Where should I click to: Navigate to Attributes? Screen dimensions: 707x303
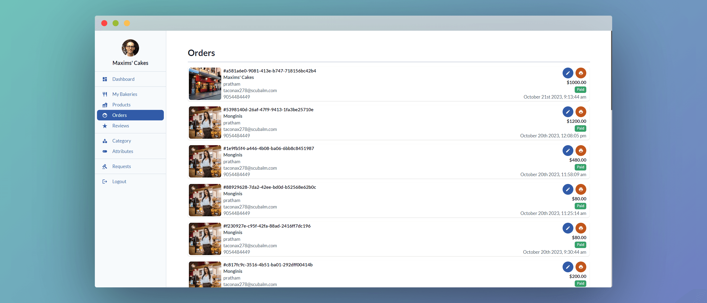point(122,151)
